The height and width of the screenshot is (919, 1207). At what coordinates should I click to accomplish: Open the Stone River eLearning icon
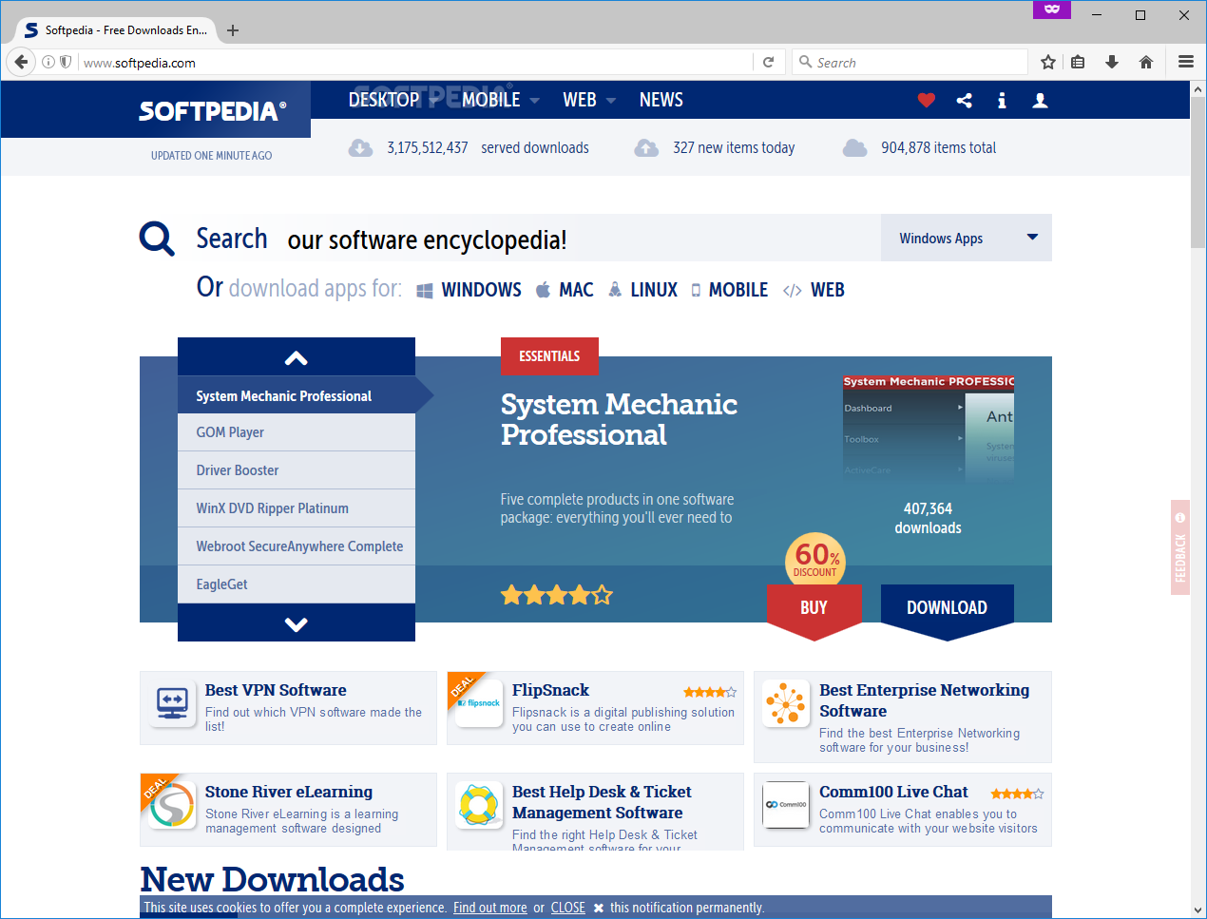coord(172,806)
